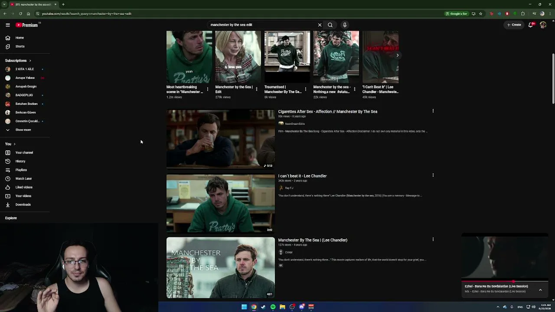Open Watch Later in the sidebar
Image resolution: width=555 pixels, height=312 pixels.
click(24, 179)
